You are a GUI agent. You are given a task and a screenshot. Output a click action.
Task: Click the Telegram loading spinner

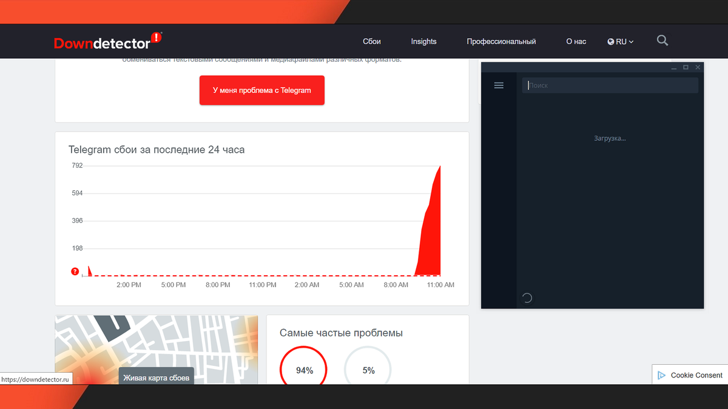[x=527, y=298]
